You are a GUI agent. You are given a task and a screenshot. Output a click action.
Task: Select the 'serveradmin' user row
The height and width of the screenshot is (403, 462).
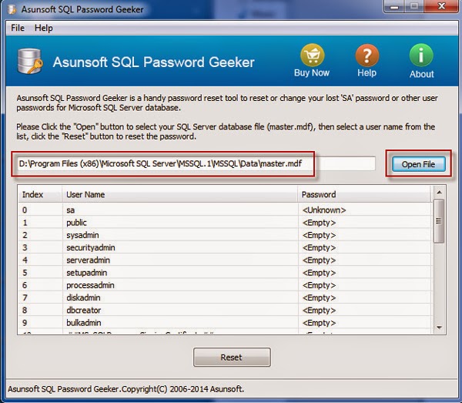point(225,260)
